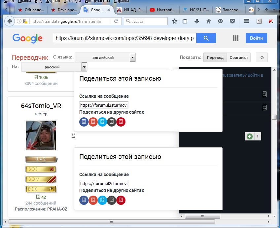
Task: Click the blue search magnifier button
Action: click(206, 38)
